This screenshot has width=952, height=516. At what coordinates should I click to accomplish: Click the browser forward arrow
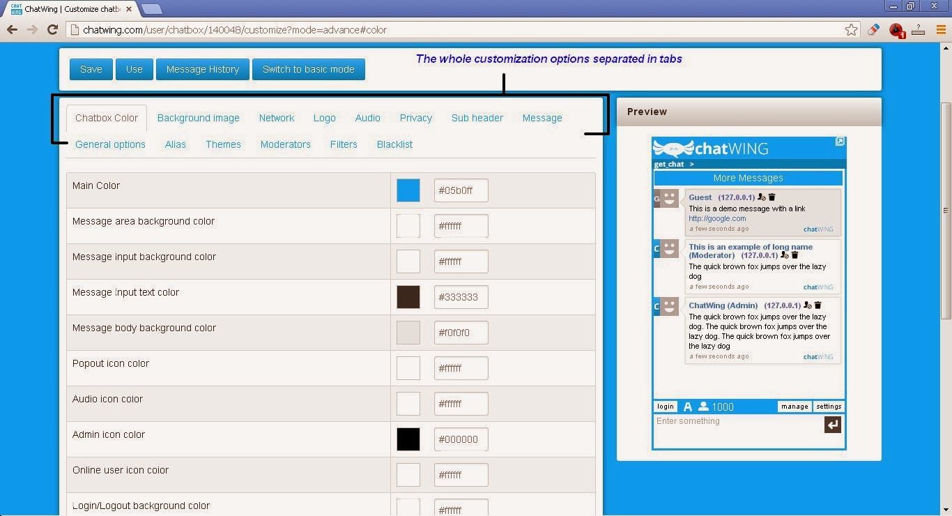32,29
